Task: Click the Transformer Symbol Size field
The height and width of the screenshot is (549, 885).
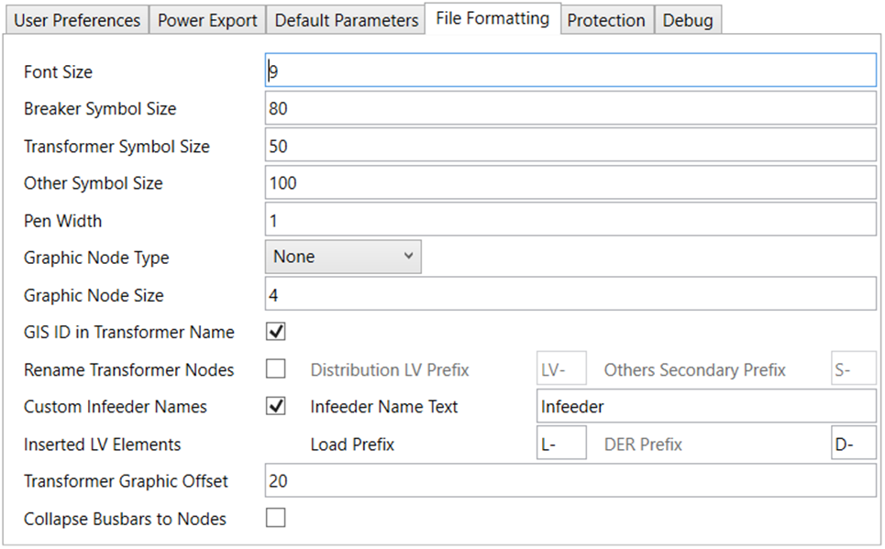Action: pyautogui.click(x=569, y=145)
